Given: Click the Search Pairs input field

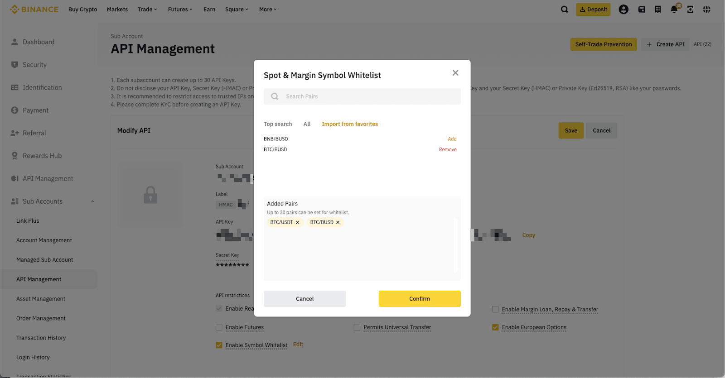Looking at the screenshot, I should [367, 96].
